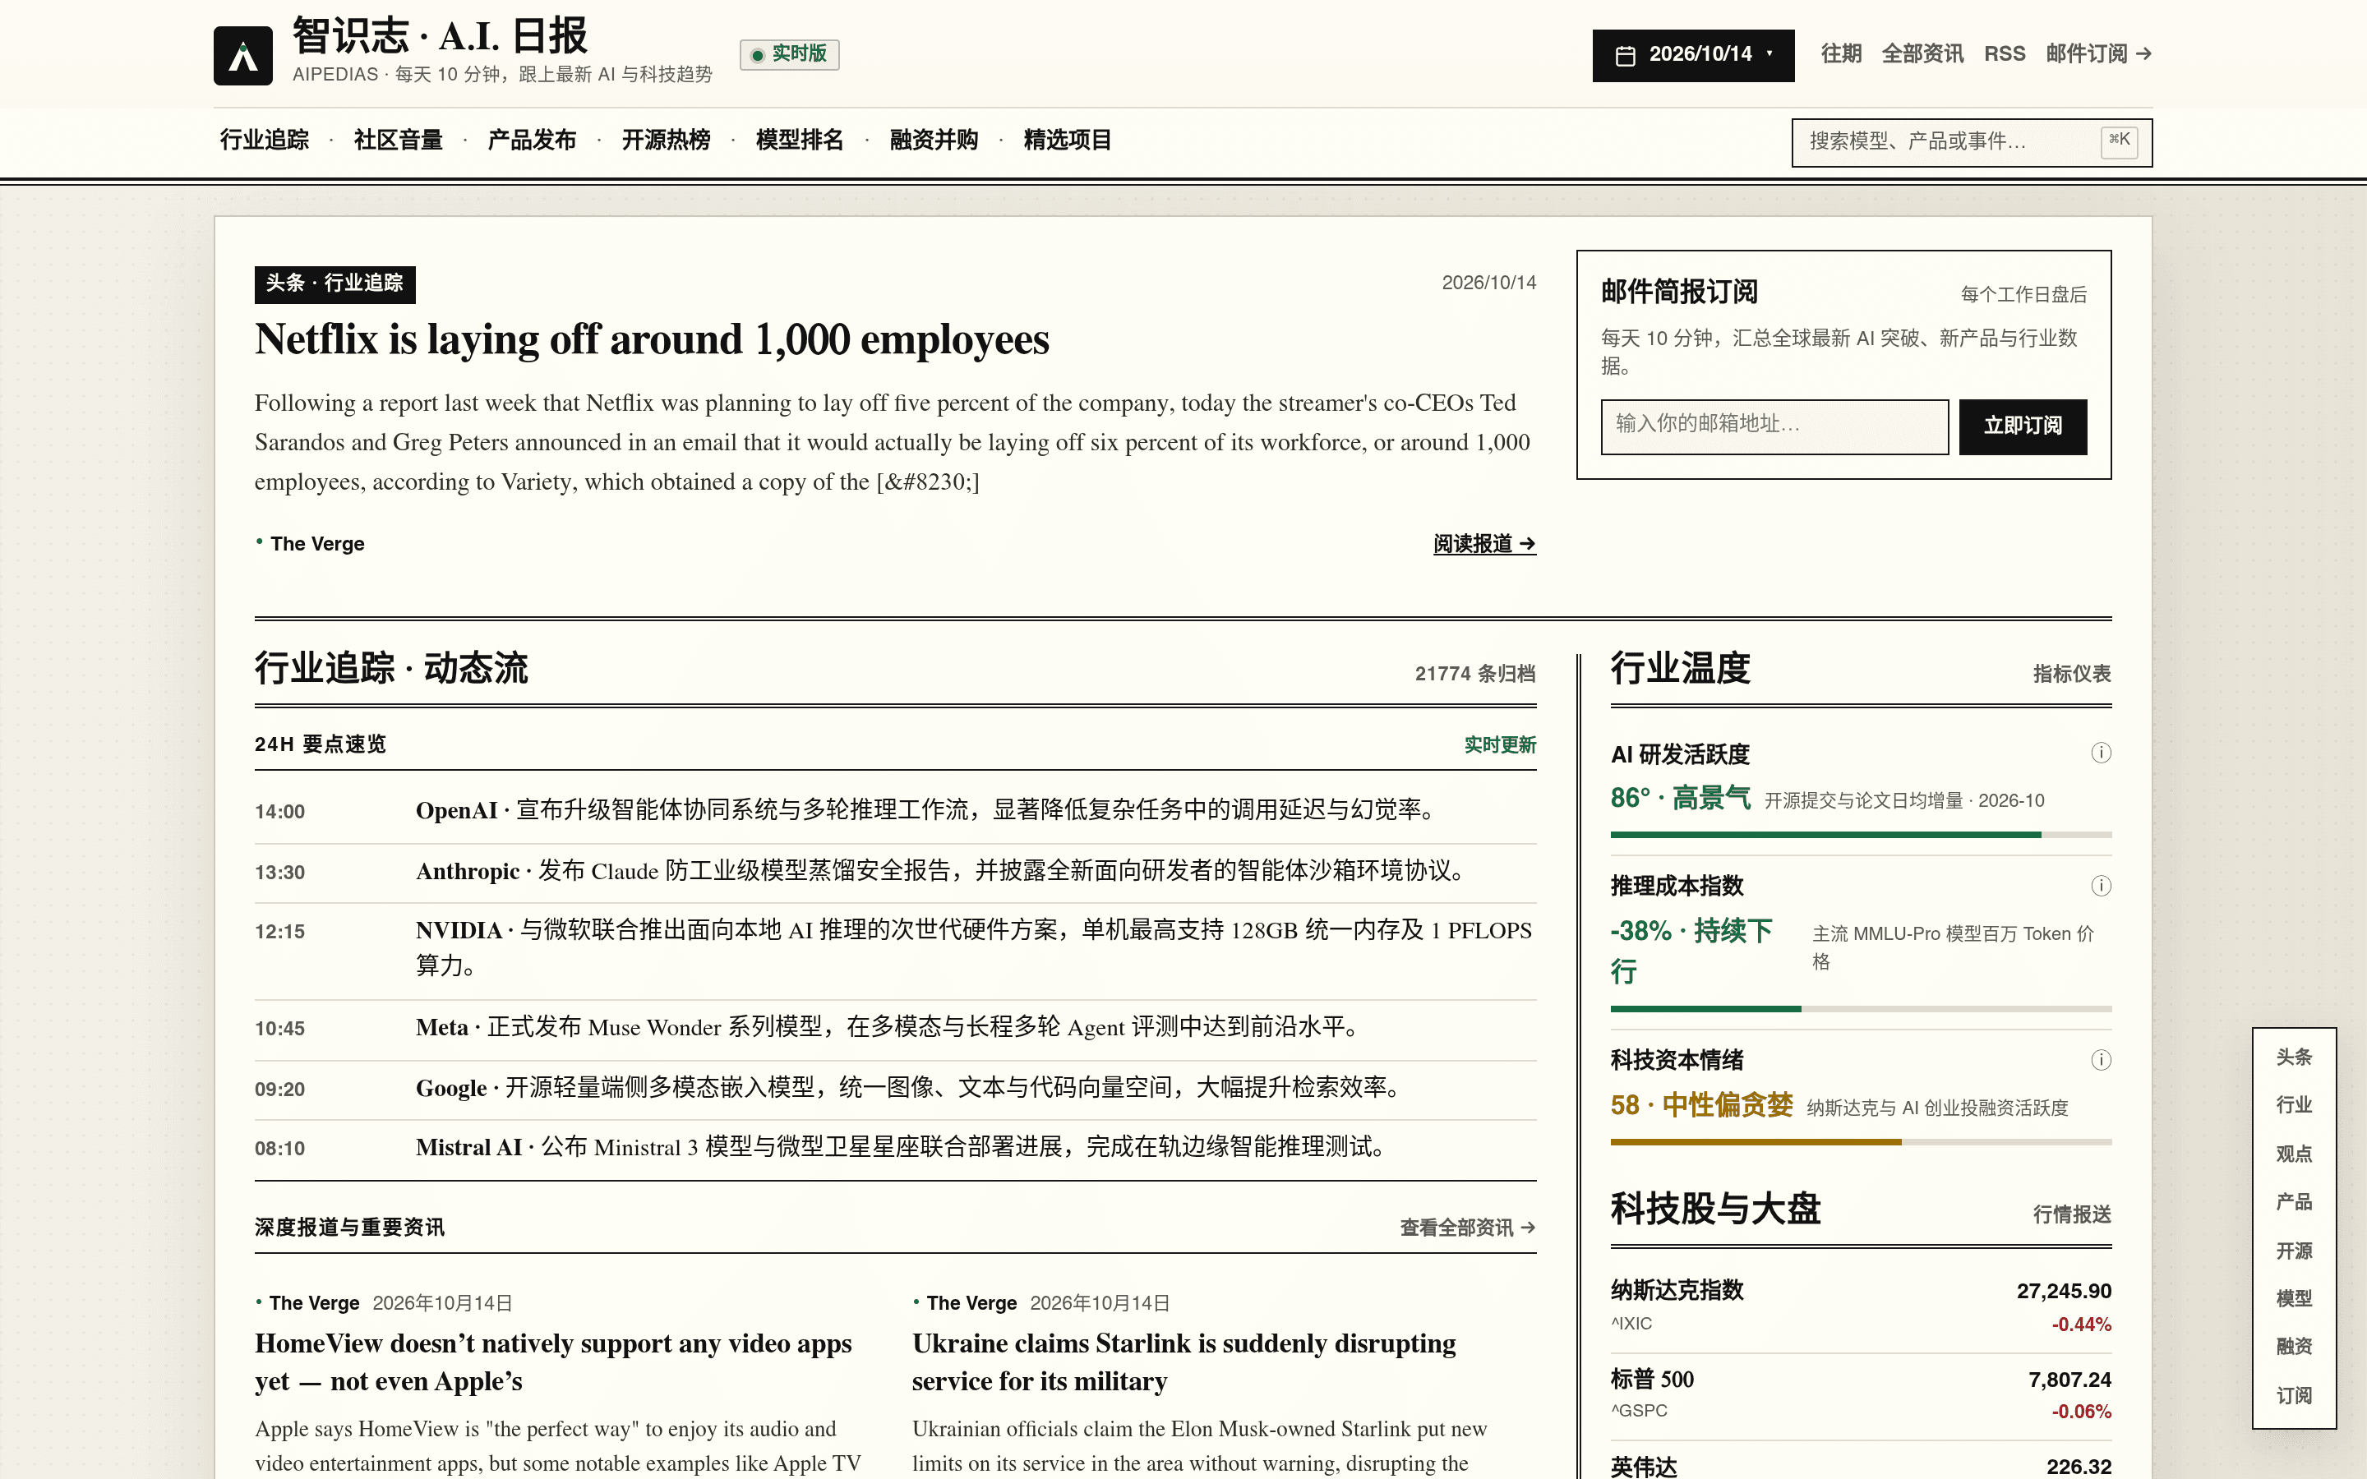This screenshot has width=2367, height=1479.
Task: Focus the 搜索模型、产品或事件 search field
Action: tap(1971, 143)
